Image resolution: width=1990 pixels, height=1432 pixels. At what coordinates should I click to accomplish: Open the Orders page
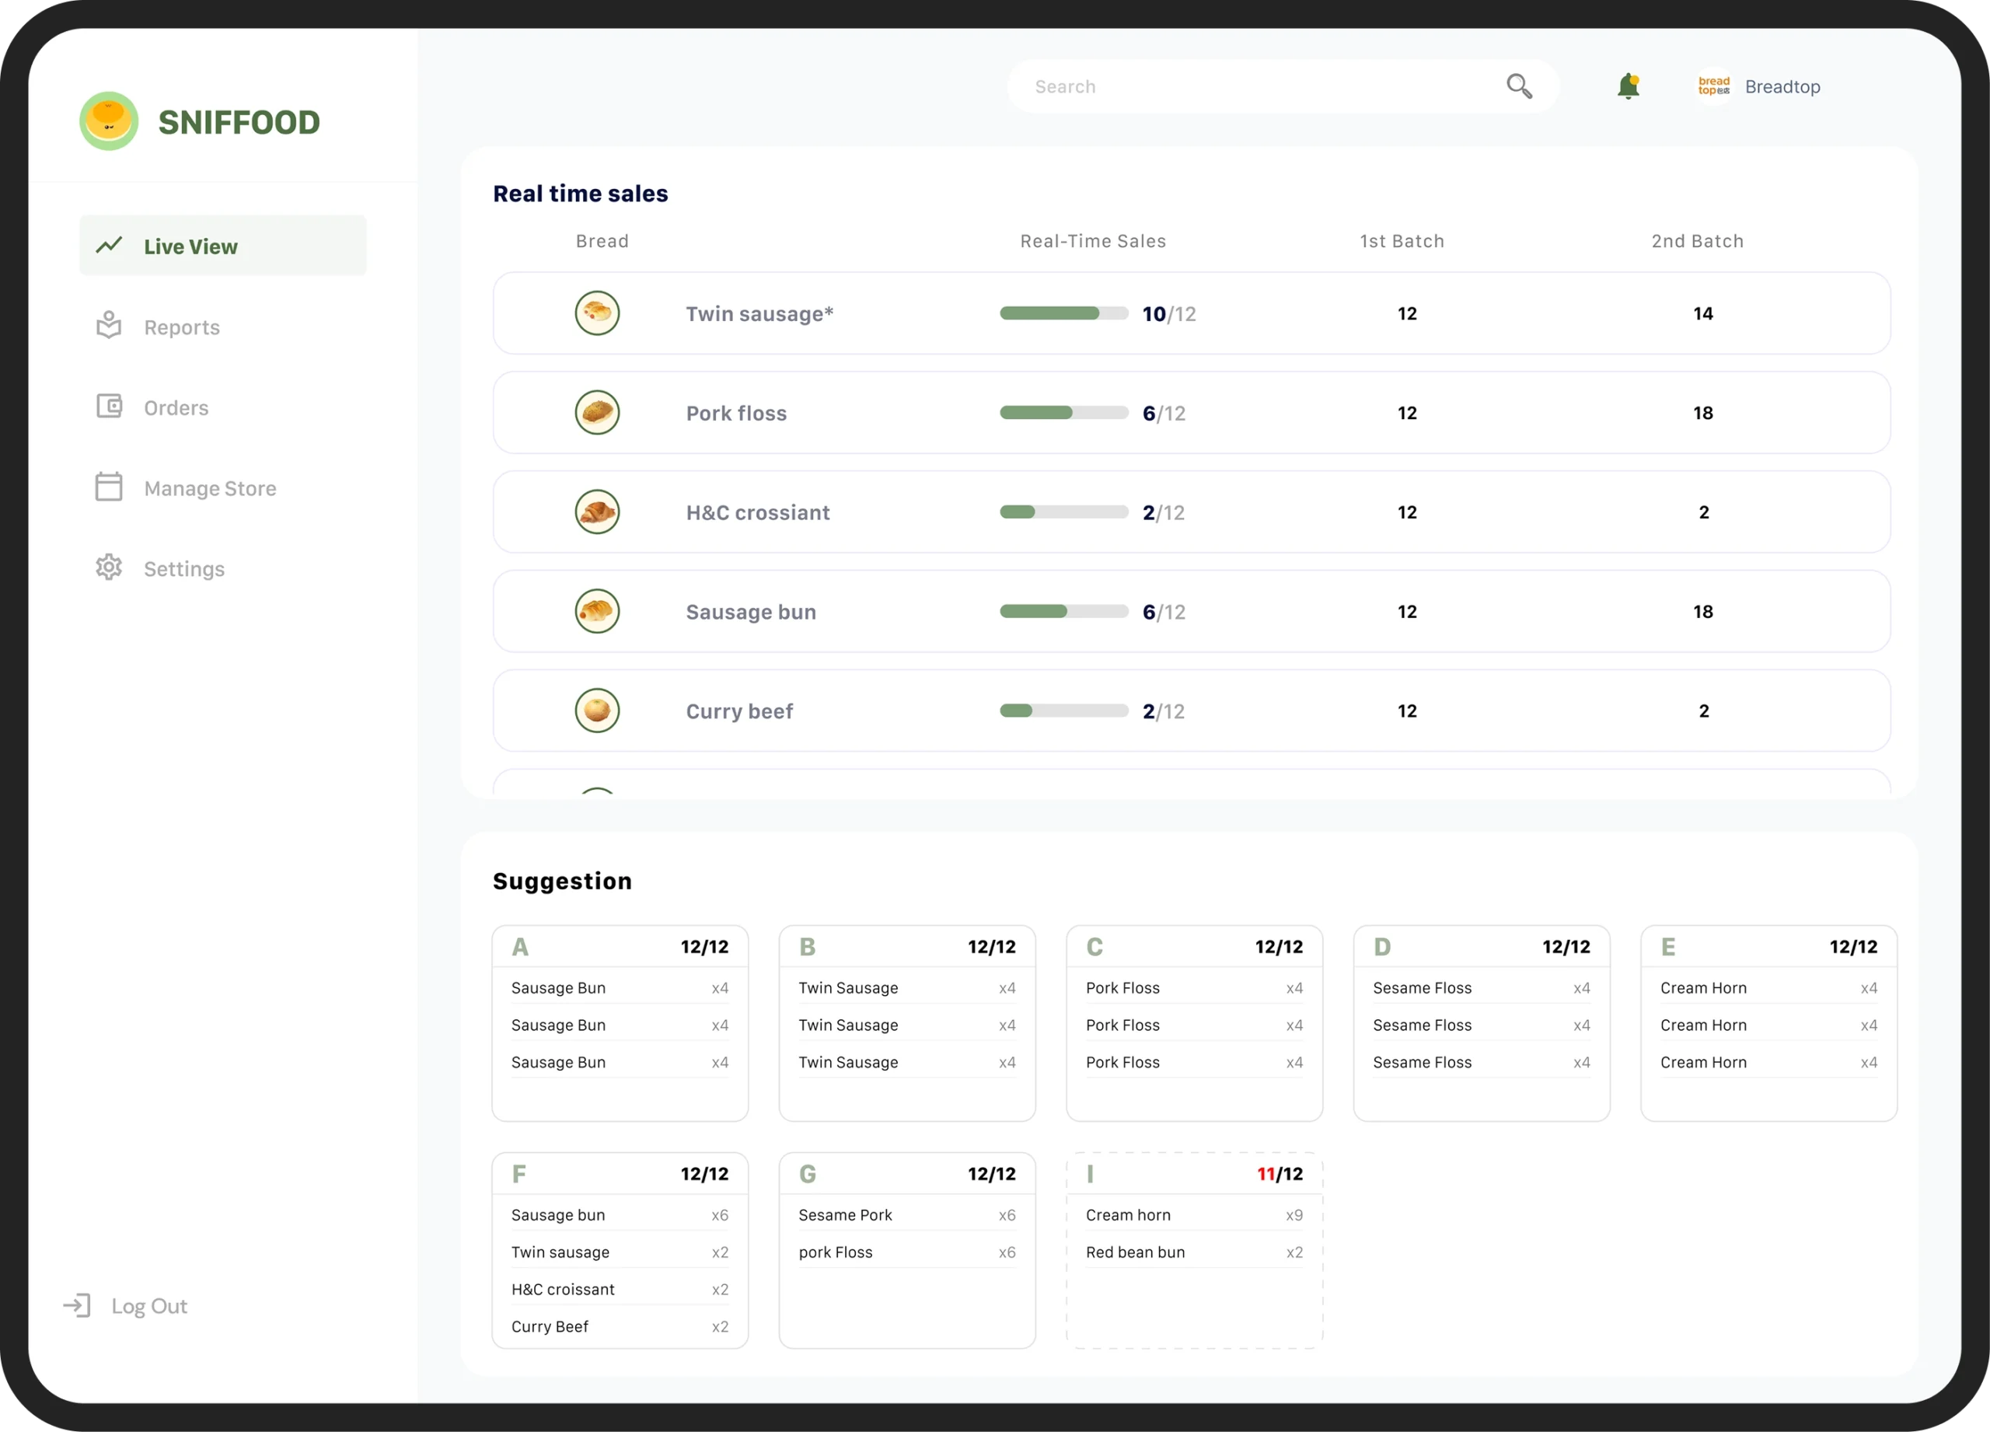176,408
